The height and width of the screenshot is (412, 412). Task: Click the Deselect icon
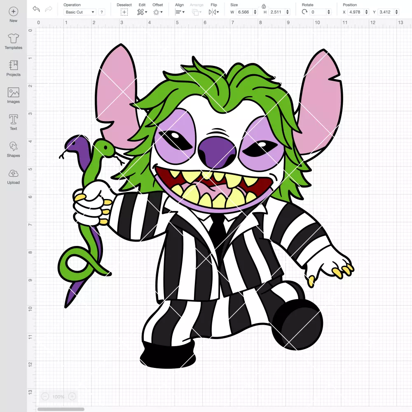(x=124, y=12)
